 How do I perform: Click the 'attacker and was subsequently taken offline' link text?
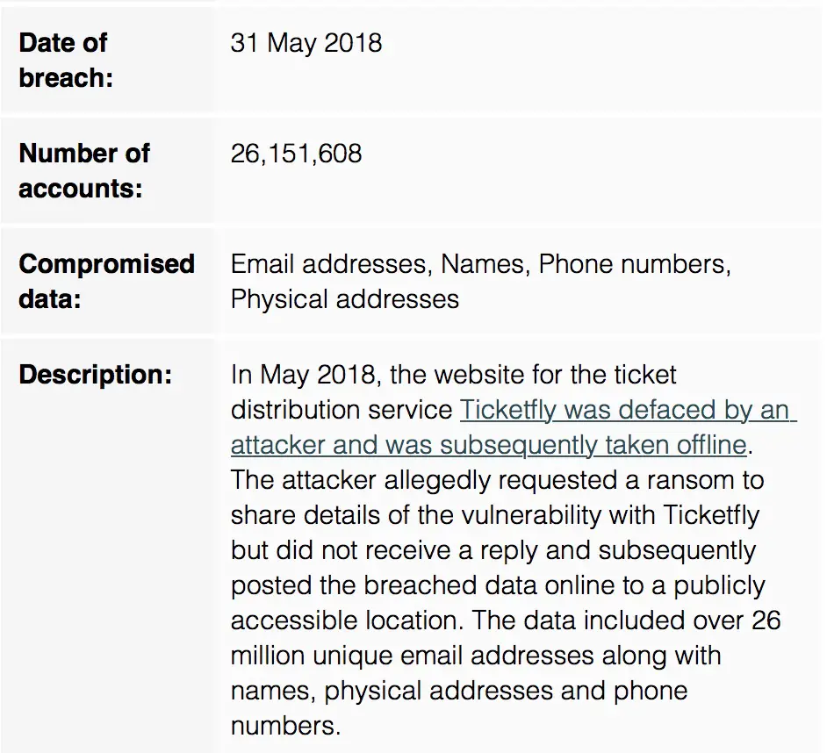click(x=489, y=445)
